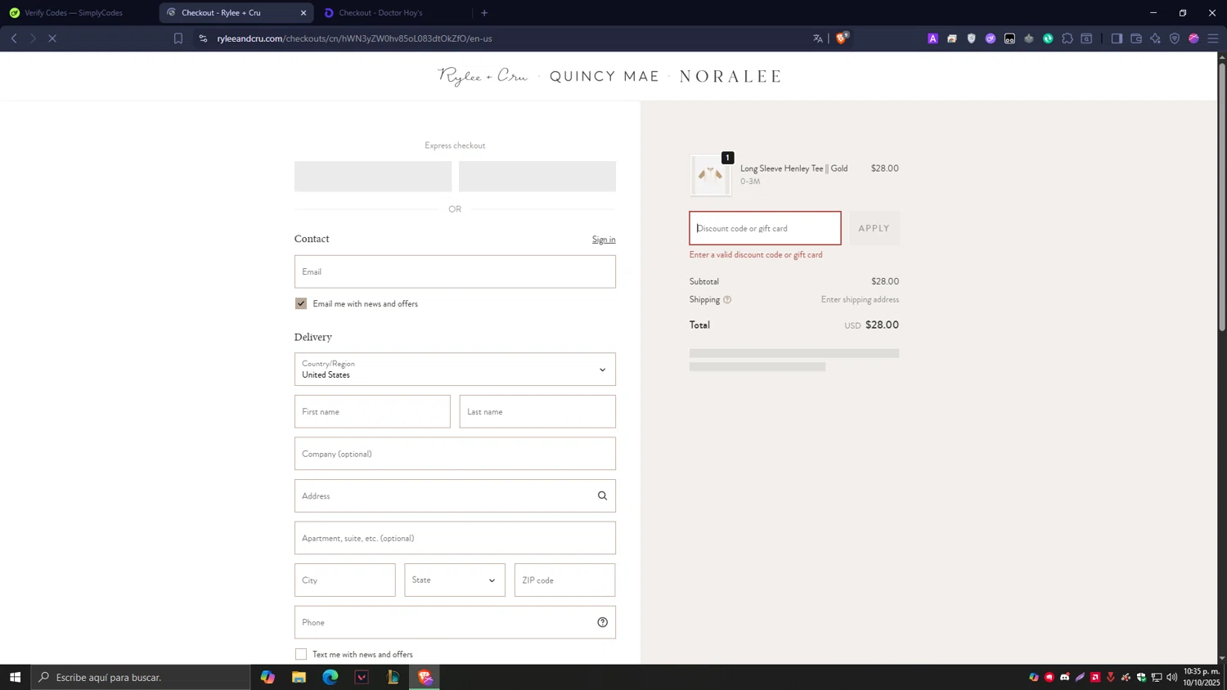
Task: Open the site settings icon before URL
Action: click(x=203, y=38)
